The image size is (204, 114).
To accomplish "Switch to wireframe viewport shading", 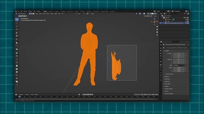I will (150, 14).
